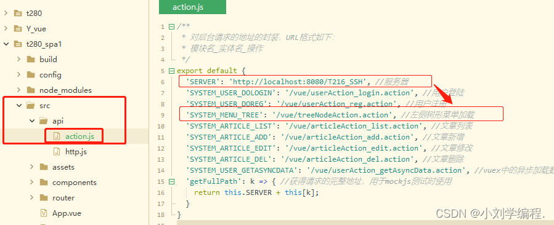Click the action.js JavaScript file icon
Screen dimensions: 554x225
coord(57,136)
